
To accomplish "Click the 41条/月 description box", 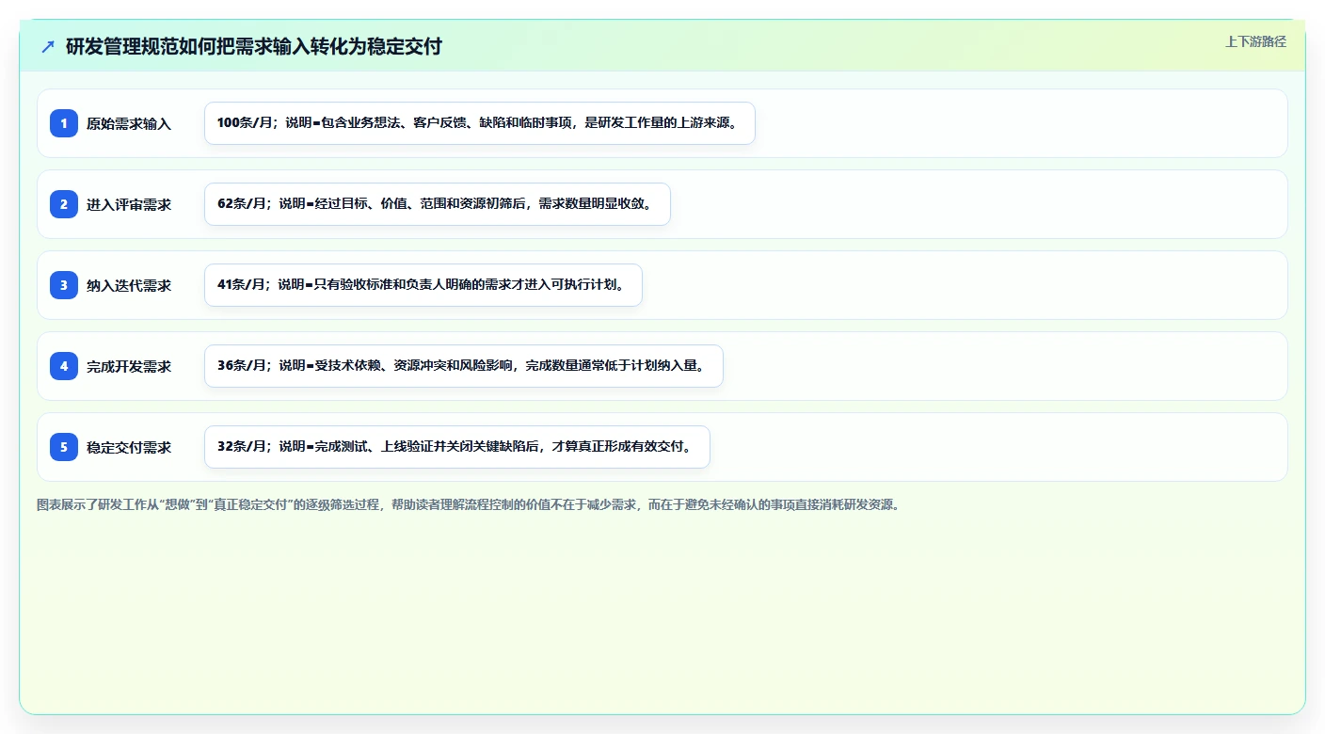I will pos(423,285).
